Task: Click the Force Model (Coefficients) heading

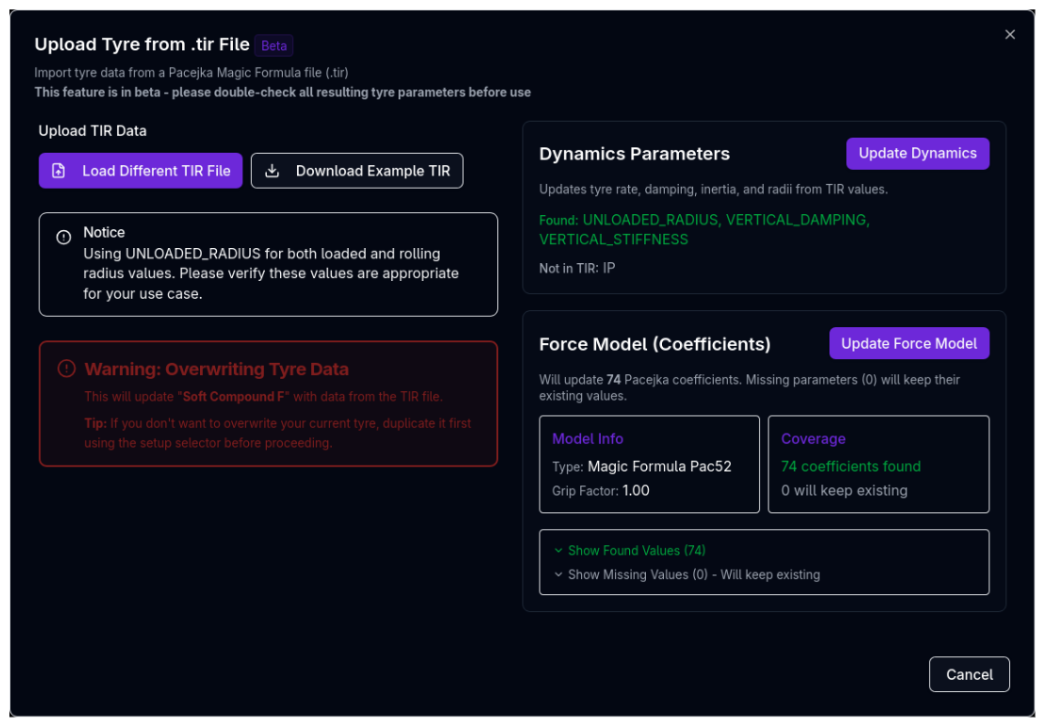Action: click(655, 344)
